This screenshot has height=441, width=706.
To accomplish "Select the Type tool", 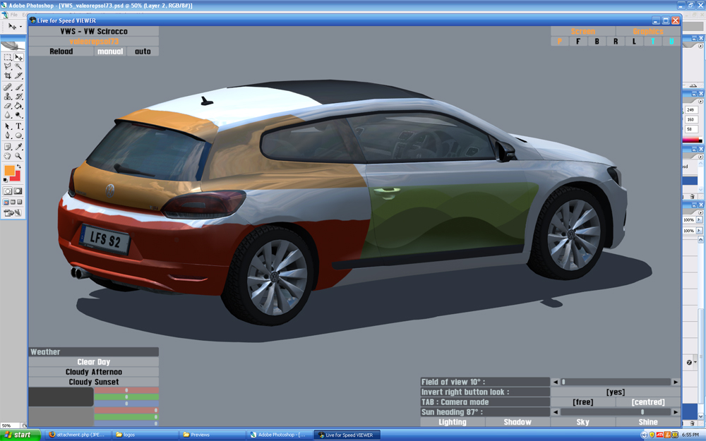I will (18, 126).
